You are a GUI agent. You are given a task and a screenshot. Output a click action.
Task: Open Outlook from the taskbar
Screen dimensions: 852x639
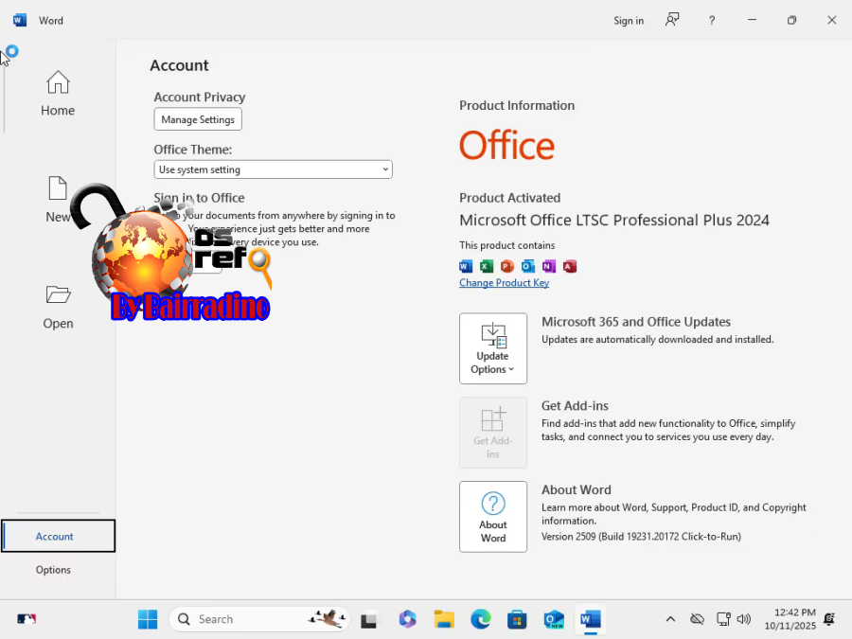tap(554, 619)
